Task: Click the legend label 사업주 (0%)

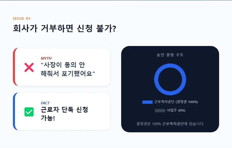Action: coord(176,110)
